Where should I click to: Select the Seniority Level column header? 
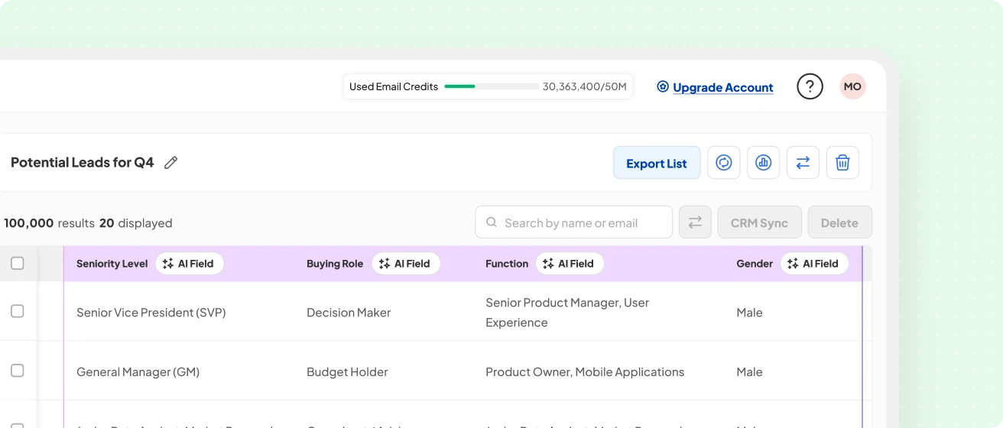pyautogui.click(x=112, y=264)
